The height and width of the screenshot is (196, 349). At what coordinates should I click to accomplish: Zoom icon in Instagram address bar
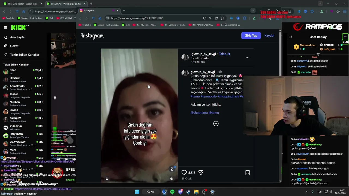click(210, 18)
